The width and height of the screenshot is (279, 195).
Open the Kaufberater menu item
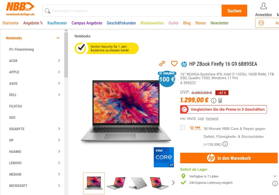click(57, 23)
